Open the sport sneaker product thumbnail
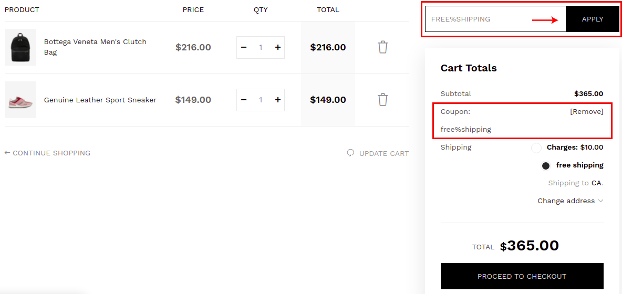622x294 pixels. [x=20, y=100]
